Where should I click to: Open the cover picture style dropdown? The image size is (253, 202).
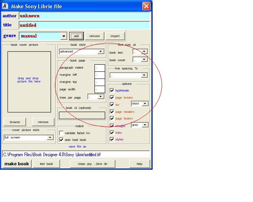pyautogui.click(x=50, y=138)
